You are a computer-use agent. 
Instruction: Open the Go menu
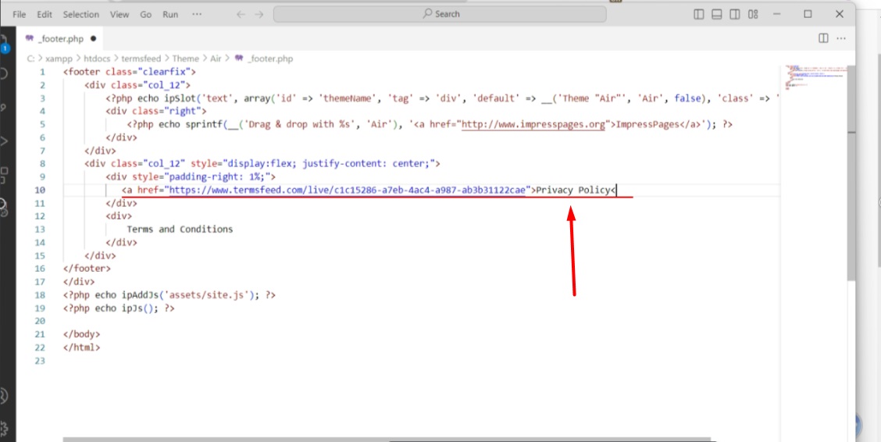coord(146,15)
